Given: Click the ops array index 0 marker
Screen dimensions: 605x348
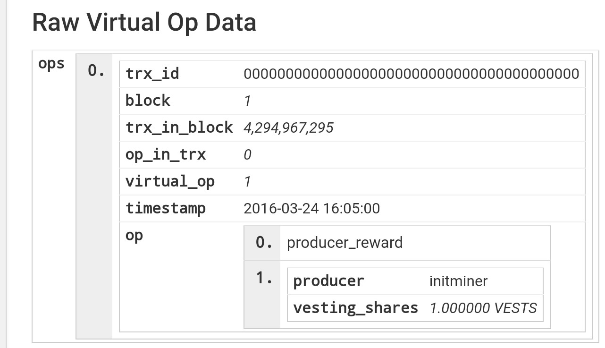Looking at the screenshot, I should (96, 71).
